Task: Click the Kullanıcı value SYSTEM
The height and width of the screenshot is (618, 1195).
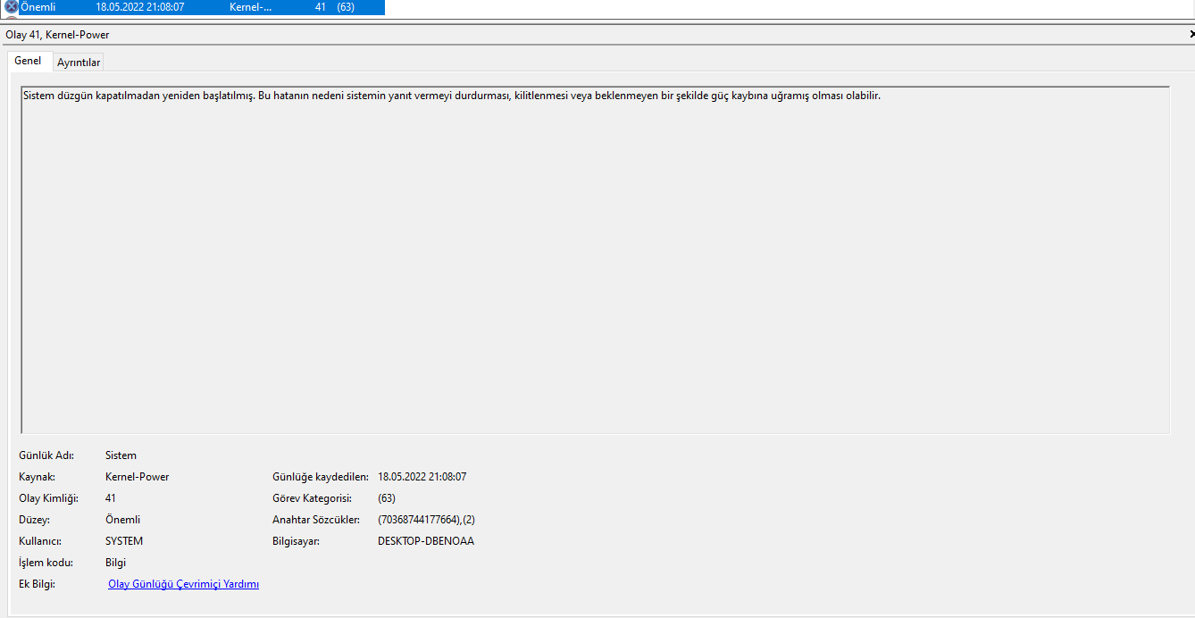Action: point(124,541)
